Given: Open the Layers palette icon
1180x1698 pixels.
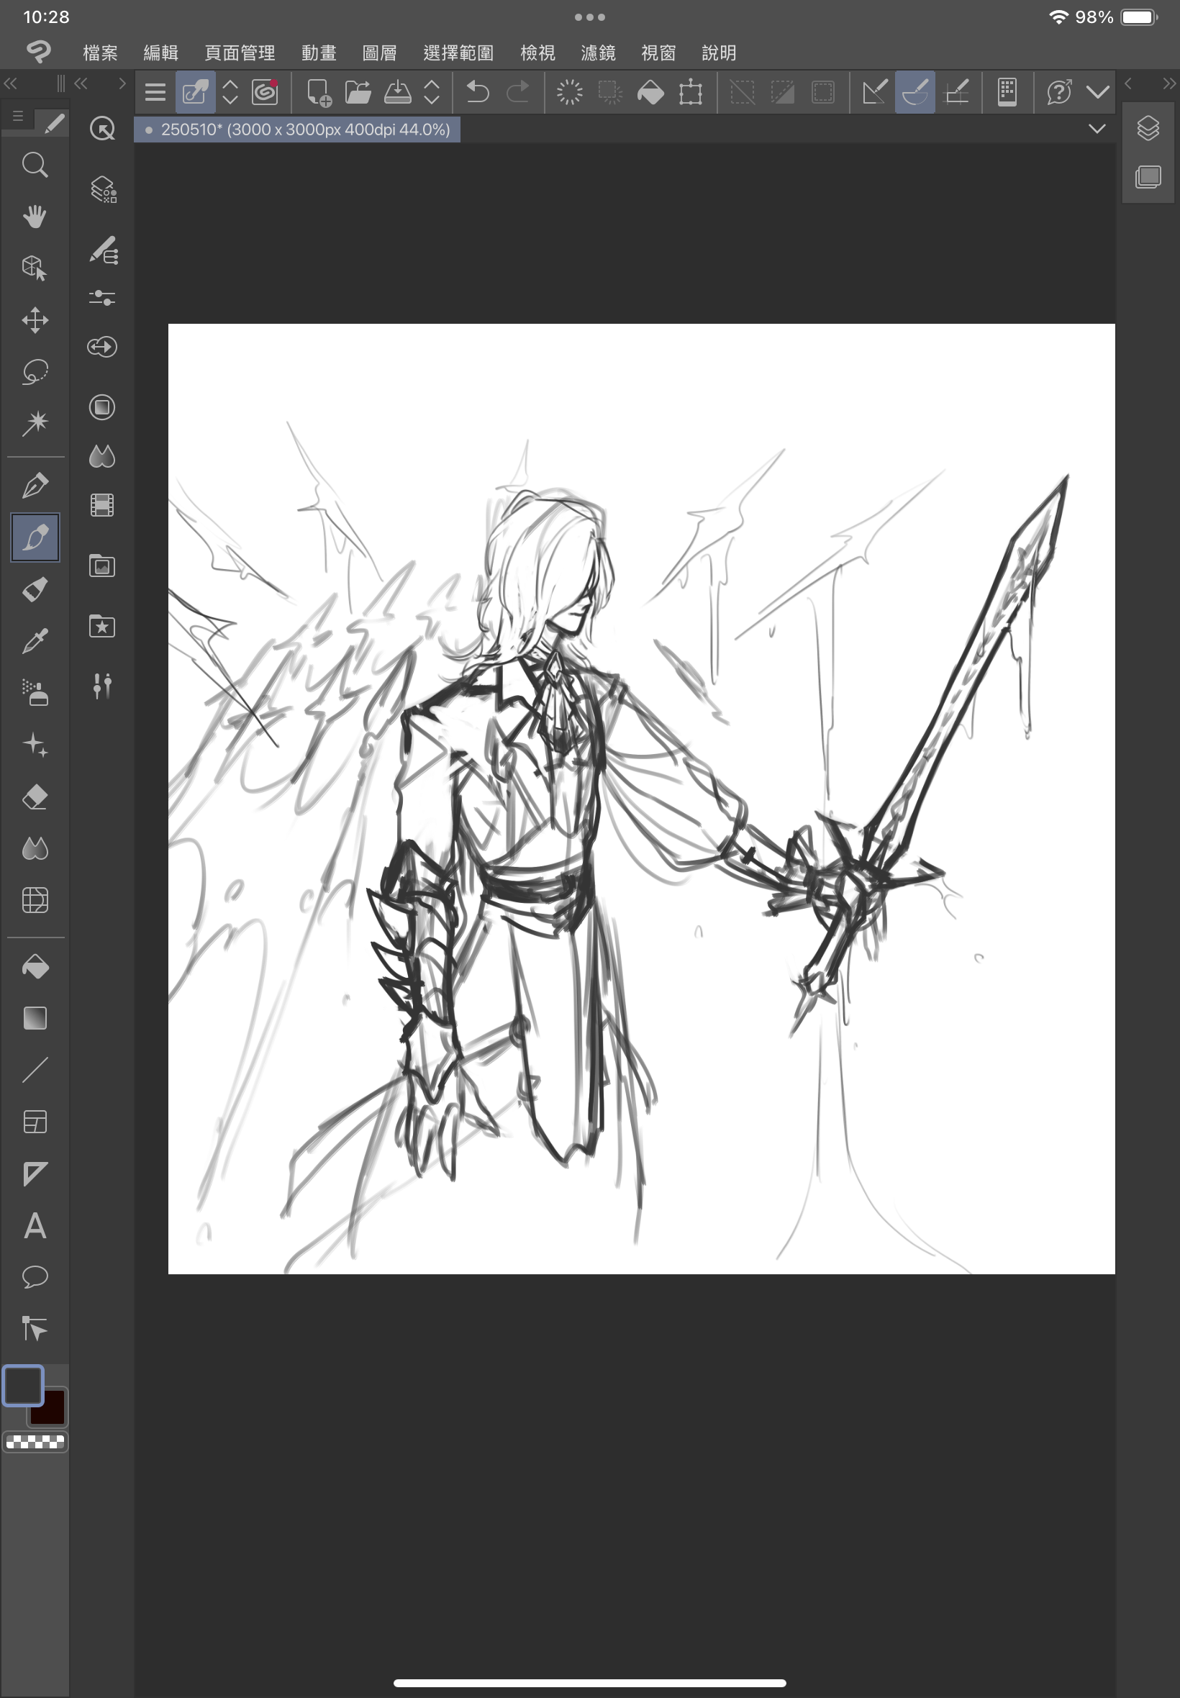Looking at the screenshot, I should [1148, 129].
